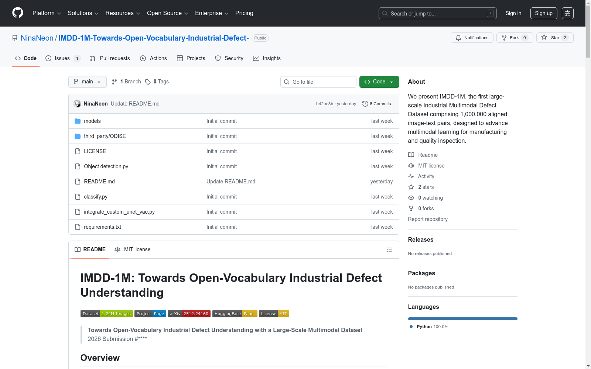
Task: Click the Python 100.0% language link
Action: (428, 327)
